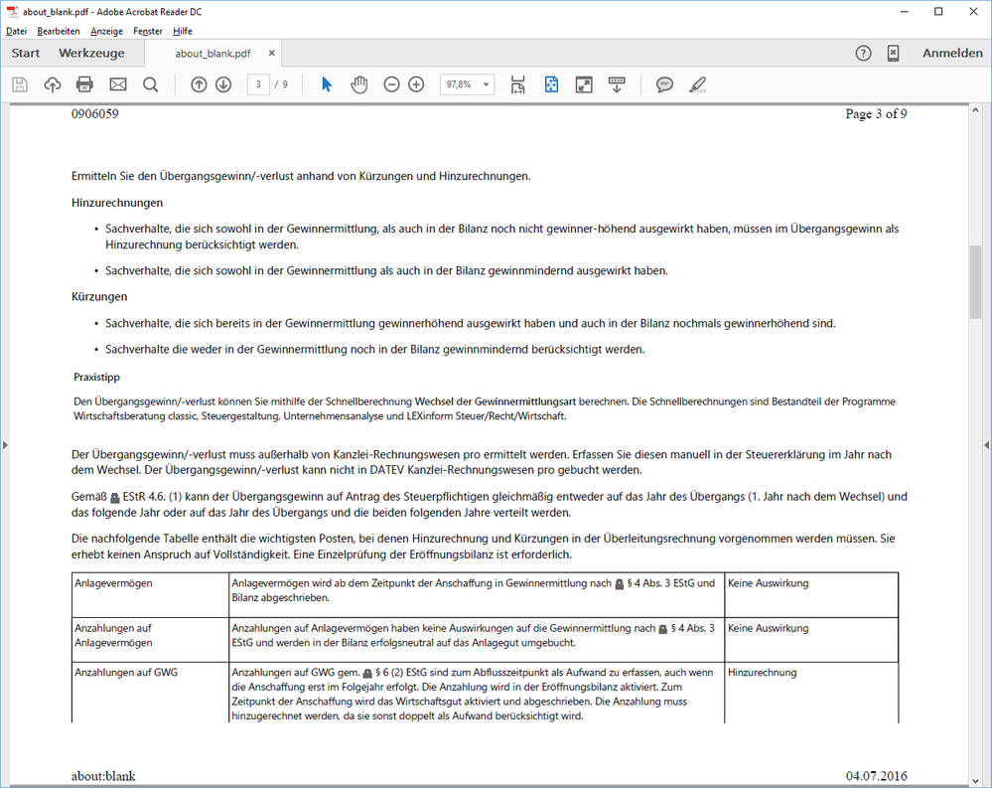Click the Print icon in the toolbar
This screenshot has width=992, height=788.
[84, 84]
